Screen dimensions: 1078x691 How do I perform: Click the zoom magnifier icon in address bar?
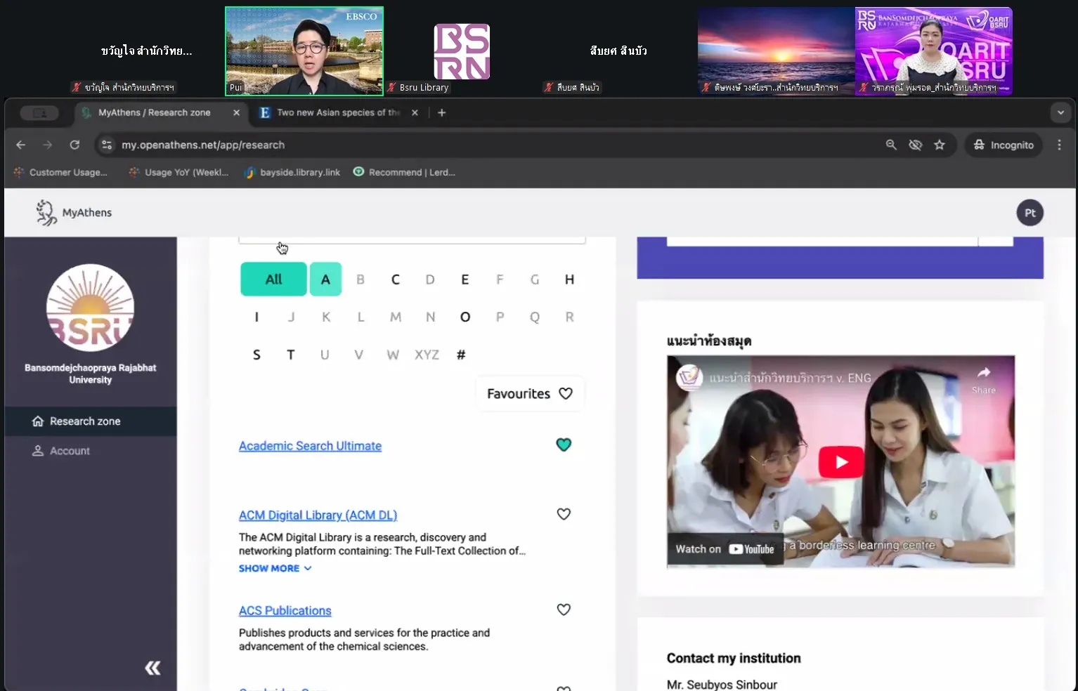point(891,145)
